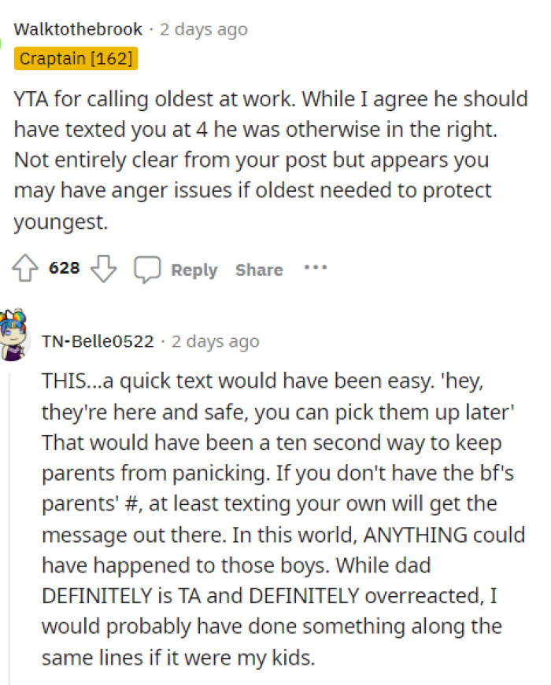The height and width of the screenshot is (685, 551).
Task: Click the timestamp beside Walktothebrook
Action: click(x=203, y=30)
